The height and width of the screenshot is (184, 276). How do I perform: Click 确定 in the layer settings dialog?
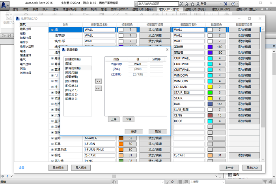click(x=134, y=131)
